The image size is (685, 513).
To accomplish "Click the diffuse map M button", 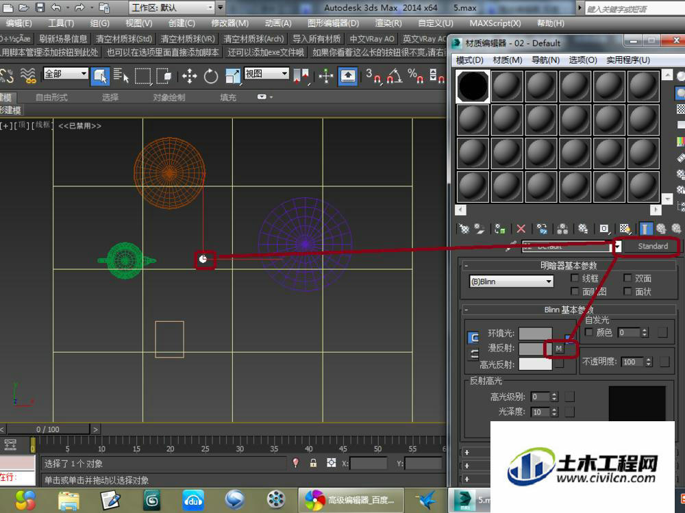I will coord(559,348).
